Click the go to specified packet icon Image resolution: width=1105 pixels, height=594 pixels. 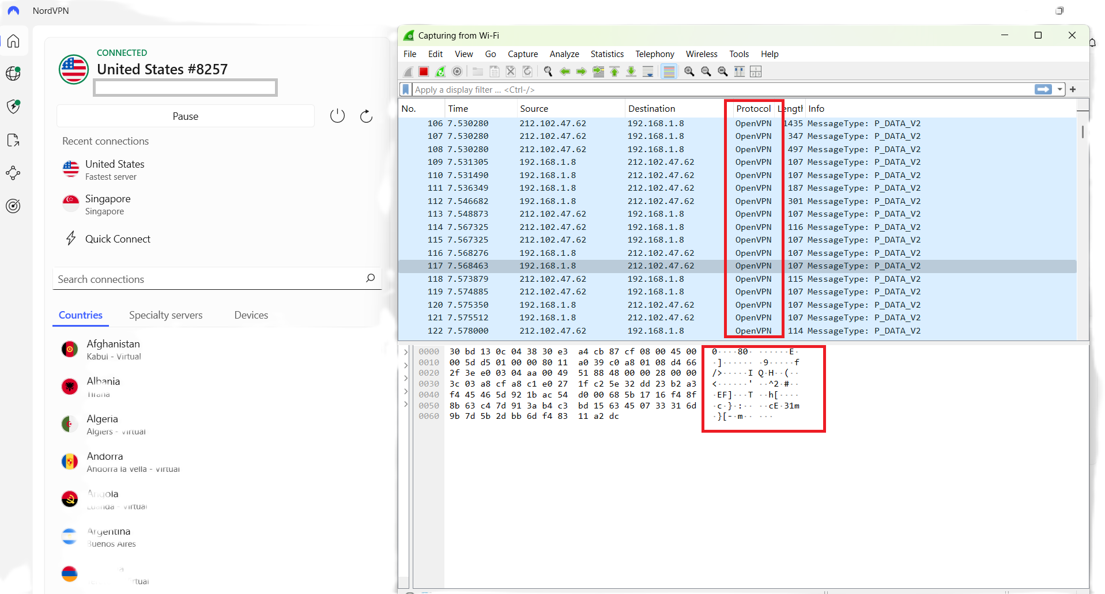[x=598, y=71]
